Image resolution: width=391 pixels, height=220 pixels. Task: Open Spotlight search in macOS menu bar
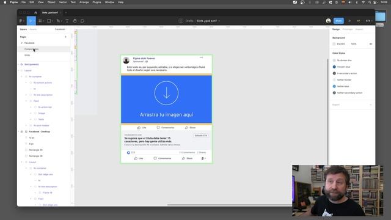(369, 2)
